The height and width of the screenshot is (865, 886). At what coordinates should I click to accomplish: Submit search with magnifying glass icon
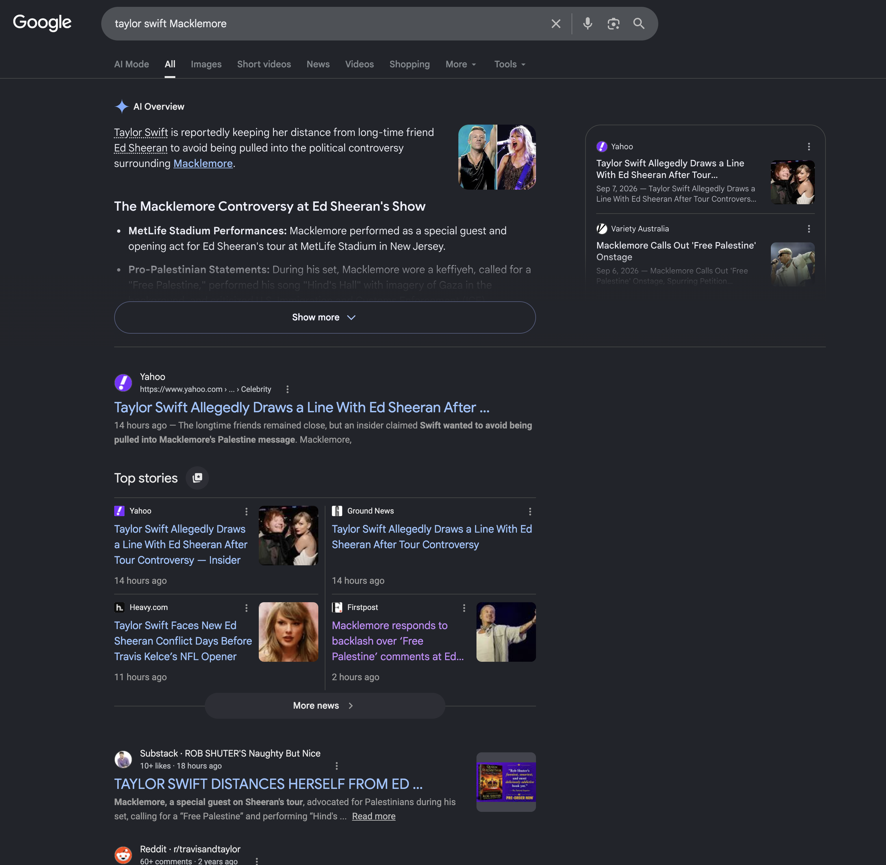coord(639,24)
